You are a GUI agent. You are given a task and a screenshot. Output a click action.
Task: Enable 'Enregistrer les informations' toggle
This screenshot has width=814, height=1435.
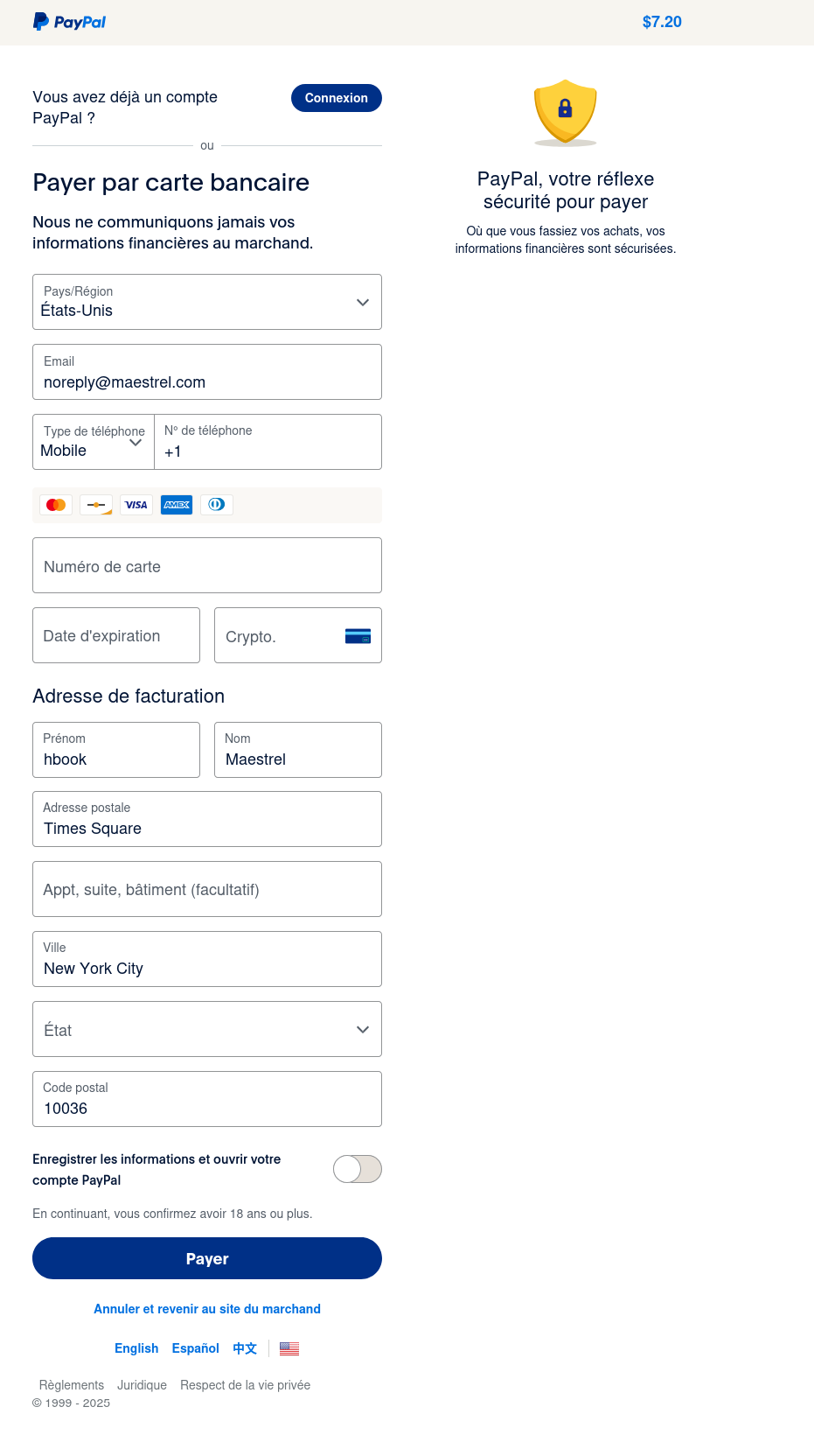coord(357,1168)
